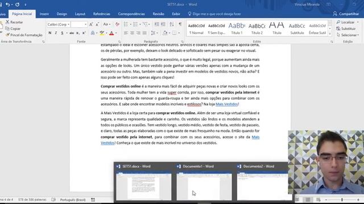Toggle italic (I) formatting

pos(56,33)
